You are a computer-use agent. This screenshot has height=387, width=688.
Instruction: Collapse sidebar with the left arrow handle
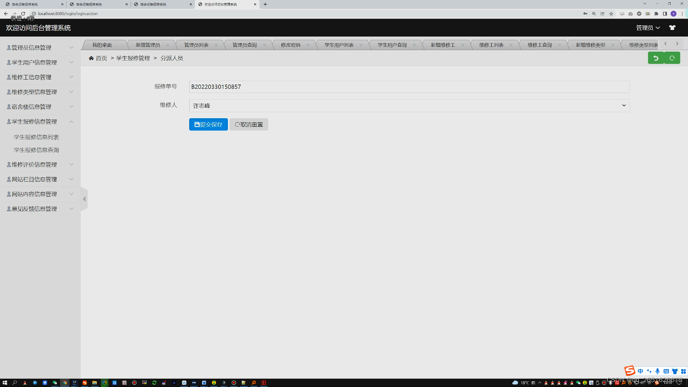click(84, 199)
